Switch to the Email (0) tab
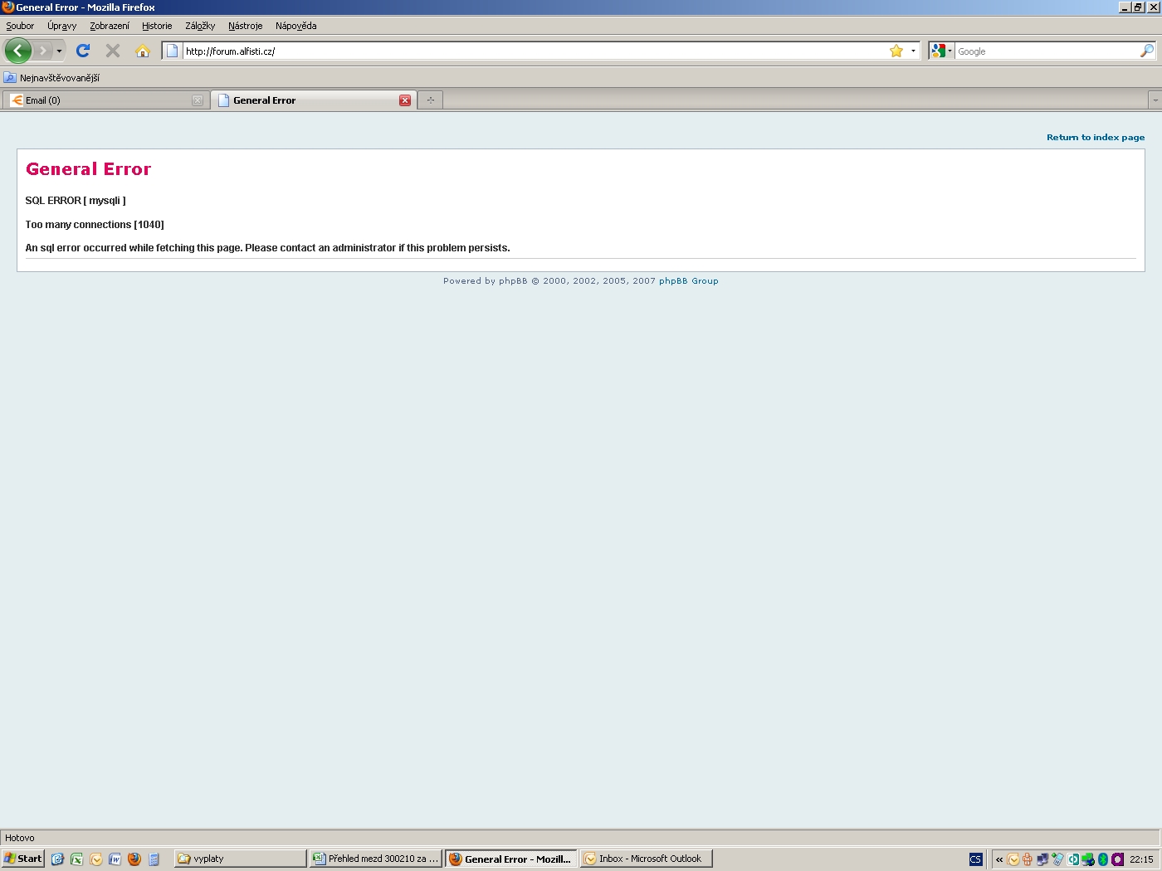 [100, 100]
